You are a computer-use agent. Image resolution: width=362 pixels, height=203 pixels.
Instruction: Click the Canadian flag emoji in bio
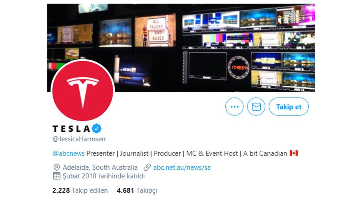coord(294,153)
